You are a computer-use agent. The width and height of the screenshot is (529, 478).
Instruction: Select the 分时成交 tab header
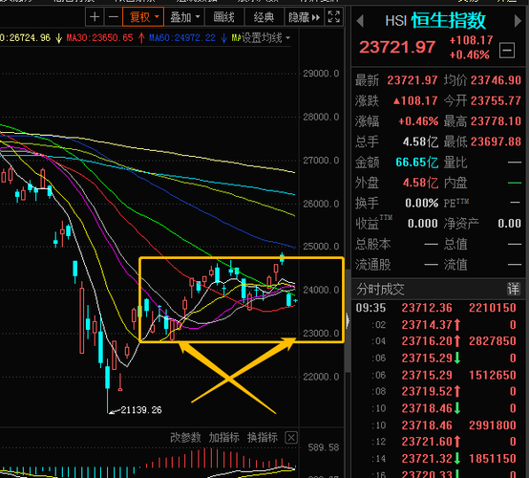coord(380,289)
